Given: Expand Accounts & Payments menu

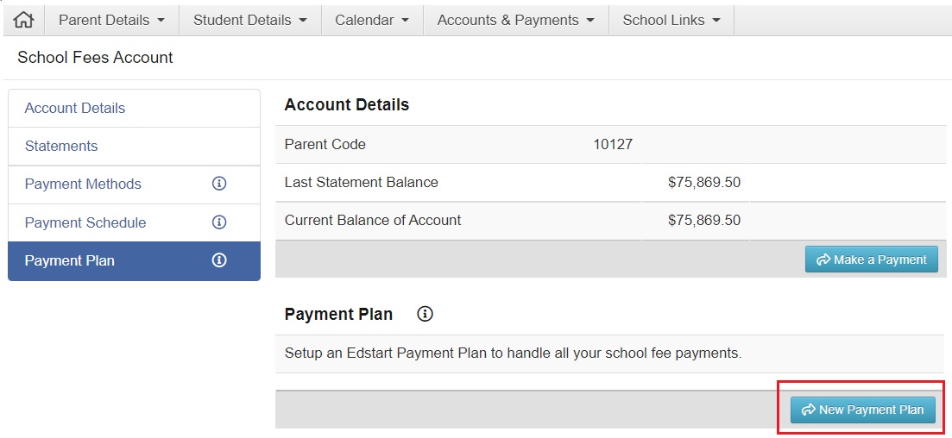Looking at the screenshot, I should coord(515,20).
